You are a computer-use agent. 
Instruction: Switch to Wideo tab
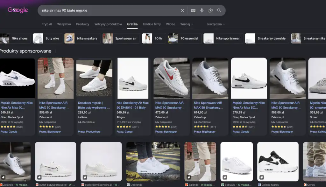pyautogui.click(x=171, y=24)
